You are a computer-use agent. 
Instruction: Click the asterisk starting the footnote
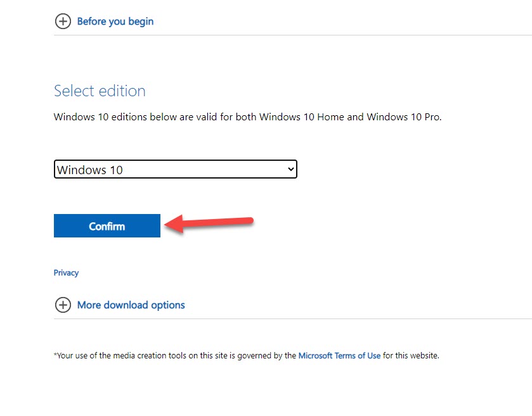[x=55, y=355]
